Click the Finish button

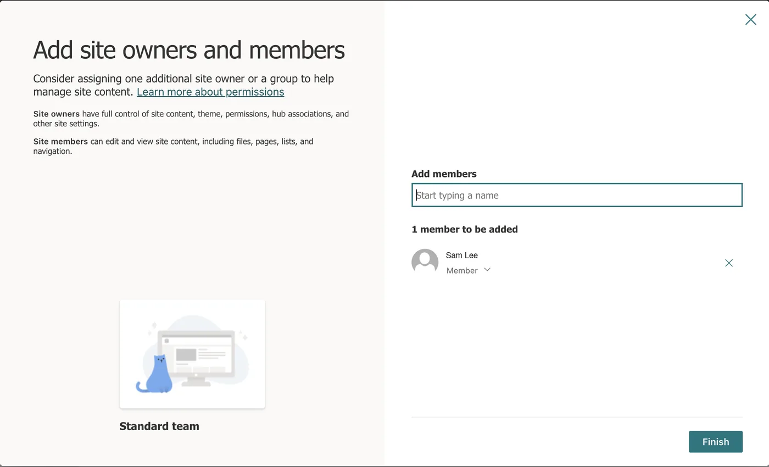(716, 442)
